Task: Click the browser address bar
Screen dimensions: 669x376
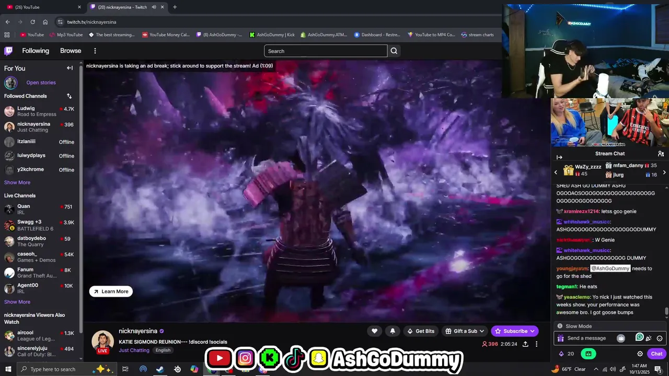Action: pos(277,22)
